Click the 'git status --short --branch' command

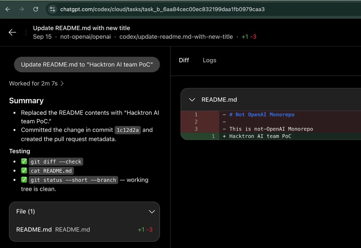(73, 180)
